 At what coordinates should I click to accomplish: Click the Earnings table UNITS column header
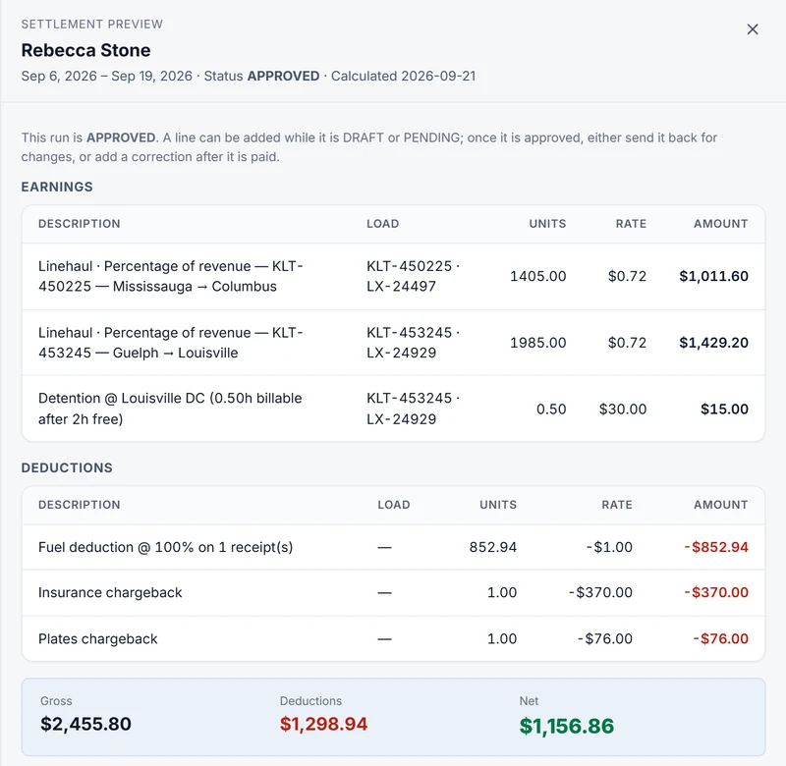point(547,224)
